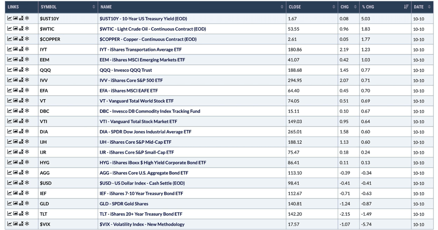Image resolution: width=438 pixels, height=230 pixels.
Task: Select close value 294.95 for IVV
Action: 295,80
